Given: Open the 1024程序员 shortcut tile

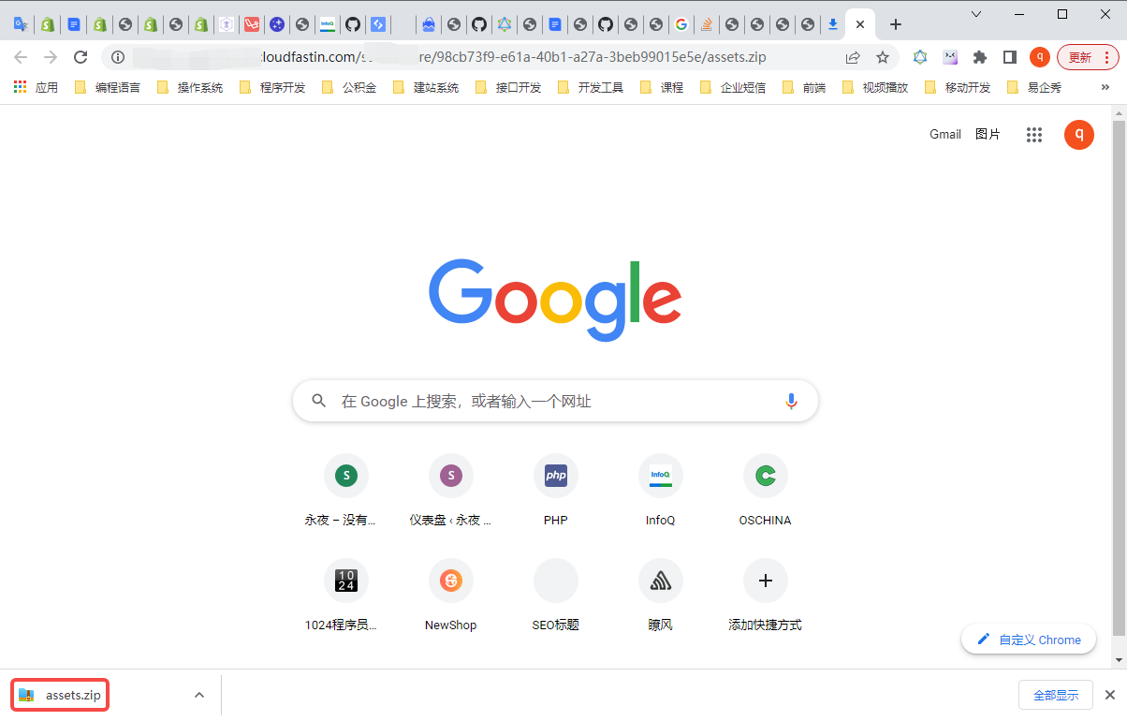Looking at the screenshot, I should click(x=346, y=597).
